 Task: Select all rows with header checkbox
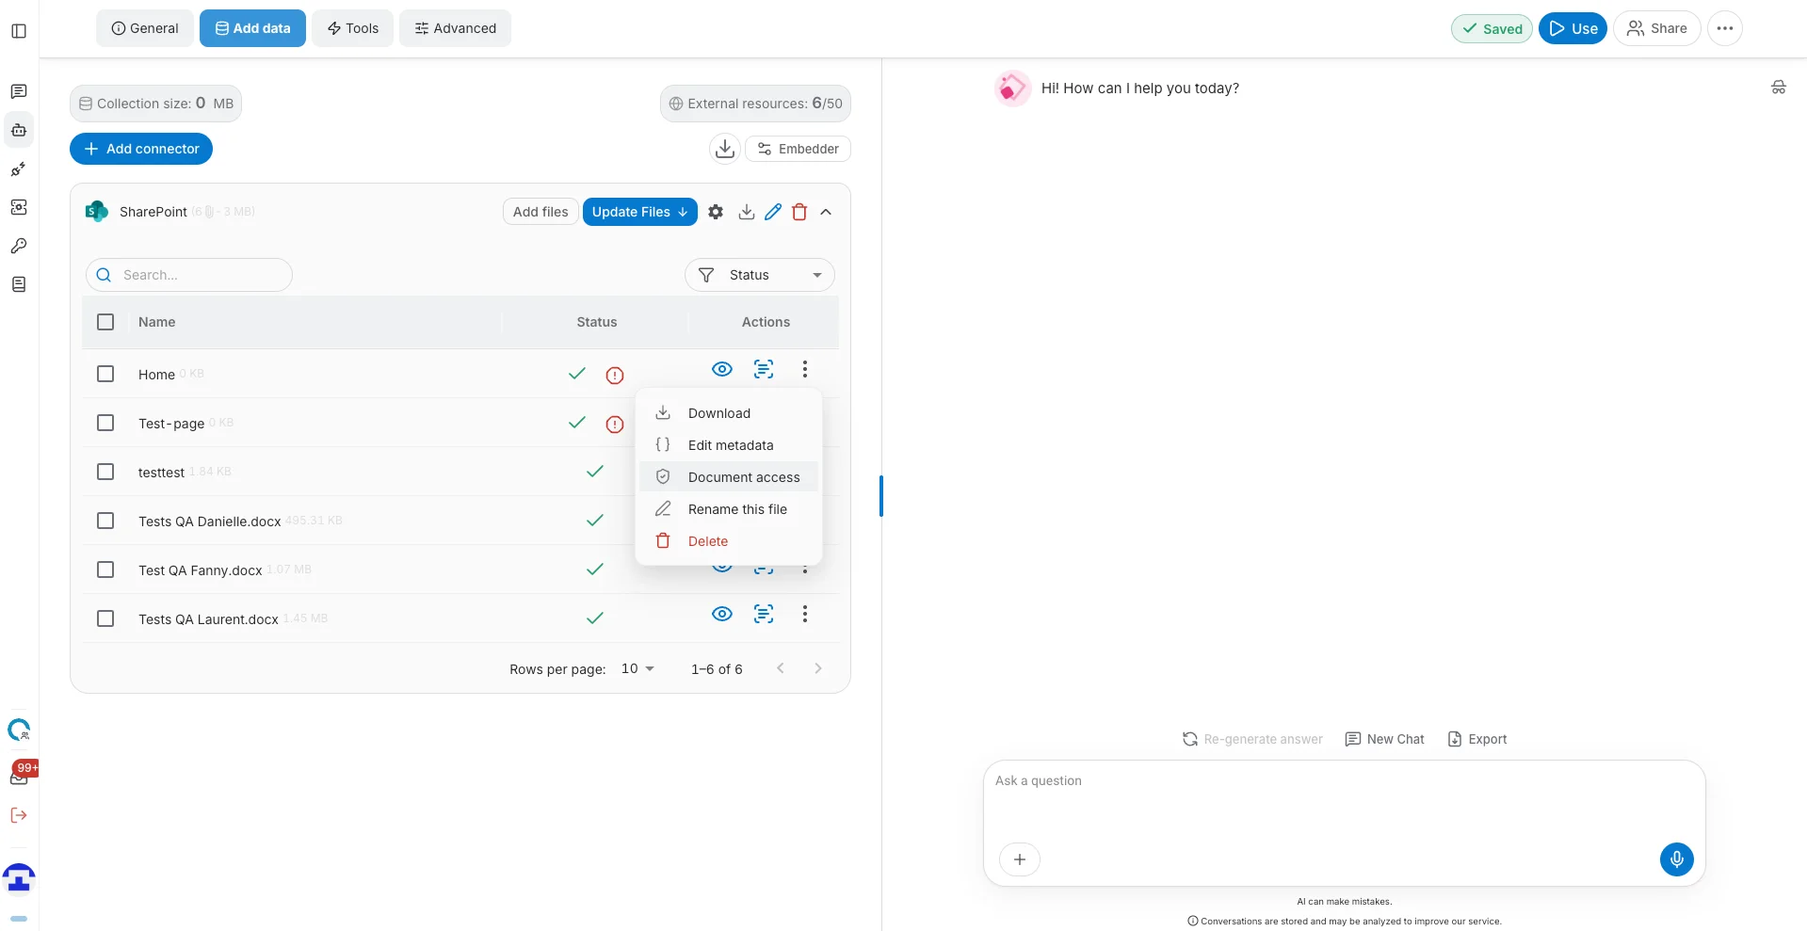pyautogui.click(x=105, y=322)
